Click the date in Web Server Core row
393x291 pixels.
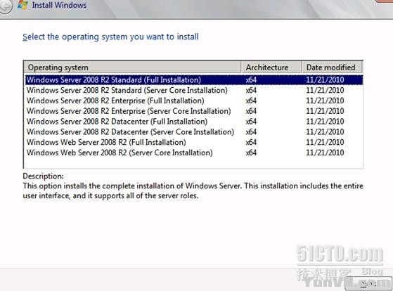tap(325, 153)
